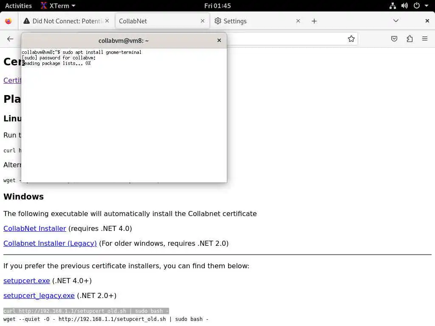435x326 pixels.
Task: Open the Firefox hamburger menu
Action: pos(425,39)
